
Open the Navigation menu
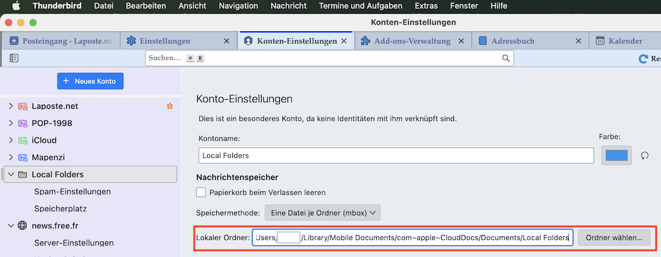coord(238,6)
